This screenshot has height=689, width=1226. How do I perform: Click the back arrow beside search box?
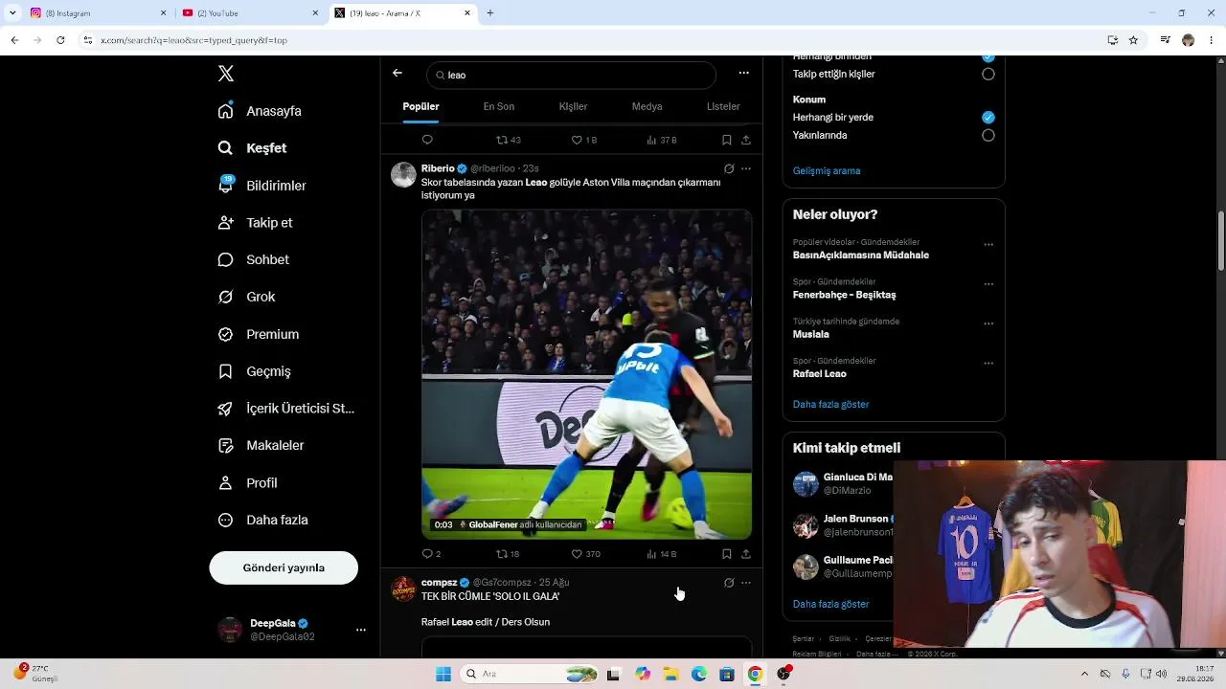click(x=397, y=73)
